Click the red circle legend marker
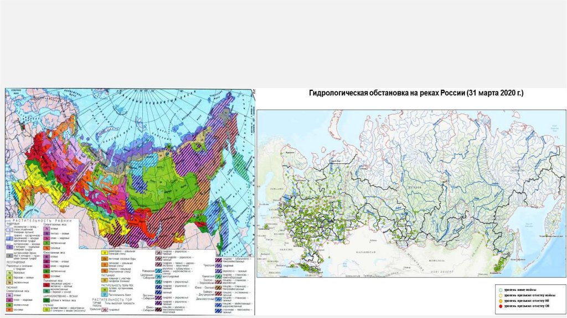The height and width of the screenshot is (318, 567). pyautogui.click(x=499, y=305)
